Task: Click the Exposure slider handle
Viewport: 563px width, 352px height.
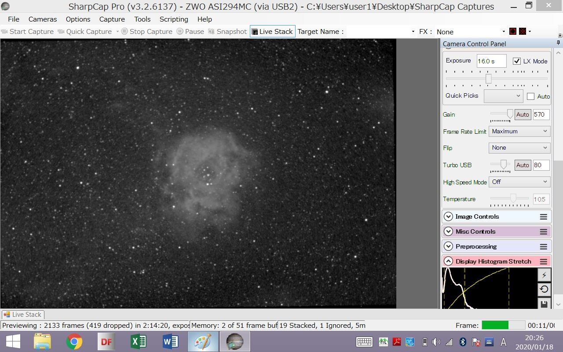Action: click(488, 79)
